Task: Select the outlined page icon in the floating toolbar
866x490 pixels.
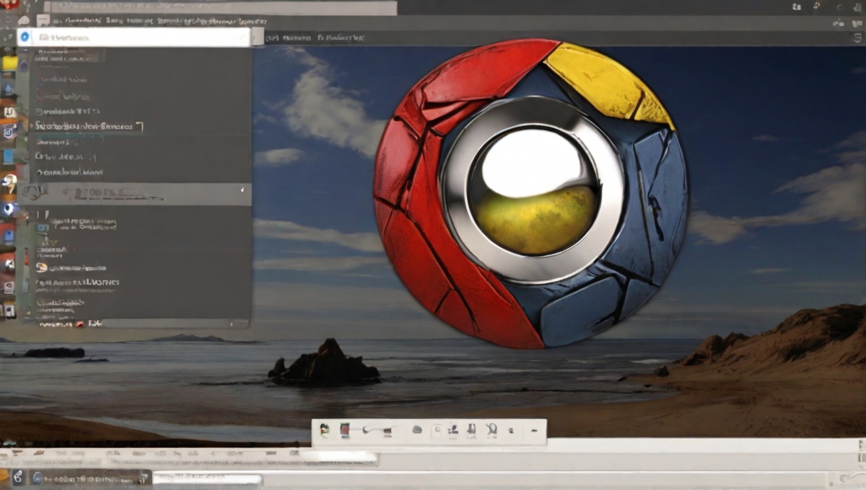Action: coord(437,431)
